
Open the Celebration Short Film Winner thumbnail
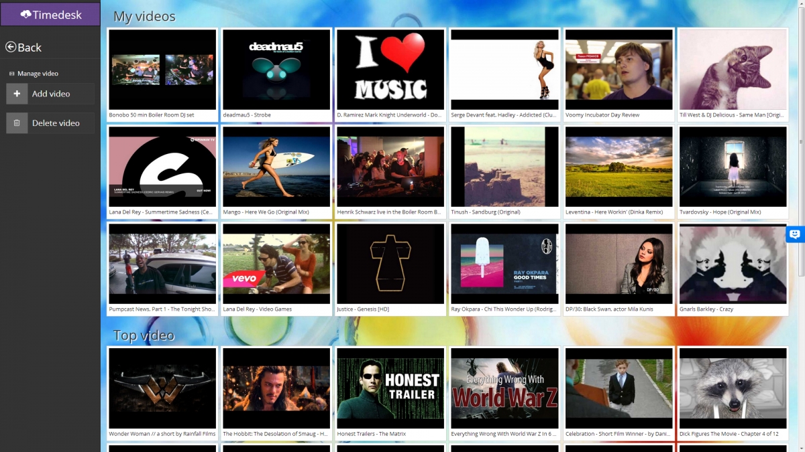pos(619,388)
